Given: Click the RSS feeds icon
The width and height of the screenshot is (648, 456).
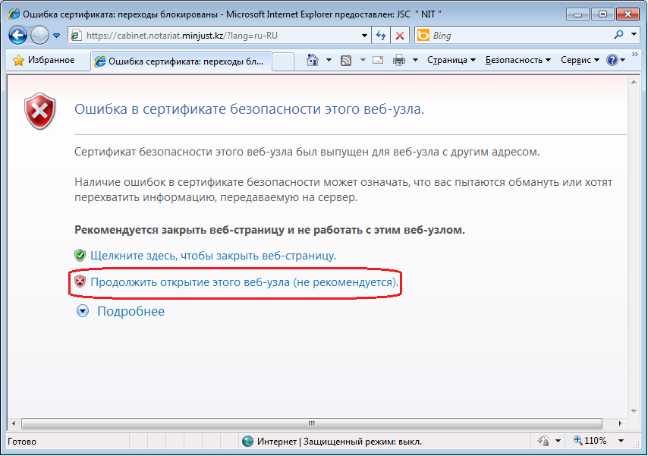Looking at the screenshot, I should tap(346, 61).
